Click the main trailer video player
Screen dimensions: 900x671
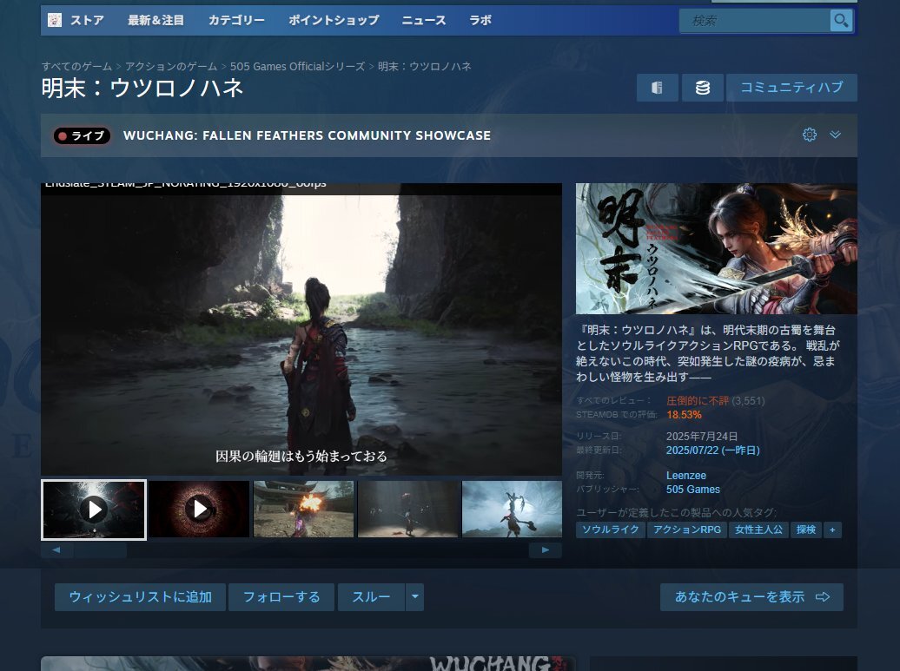point(301,329)
